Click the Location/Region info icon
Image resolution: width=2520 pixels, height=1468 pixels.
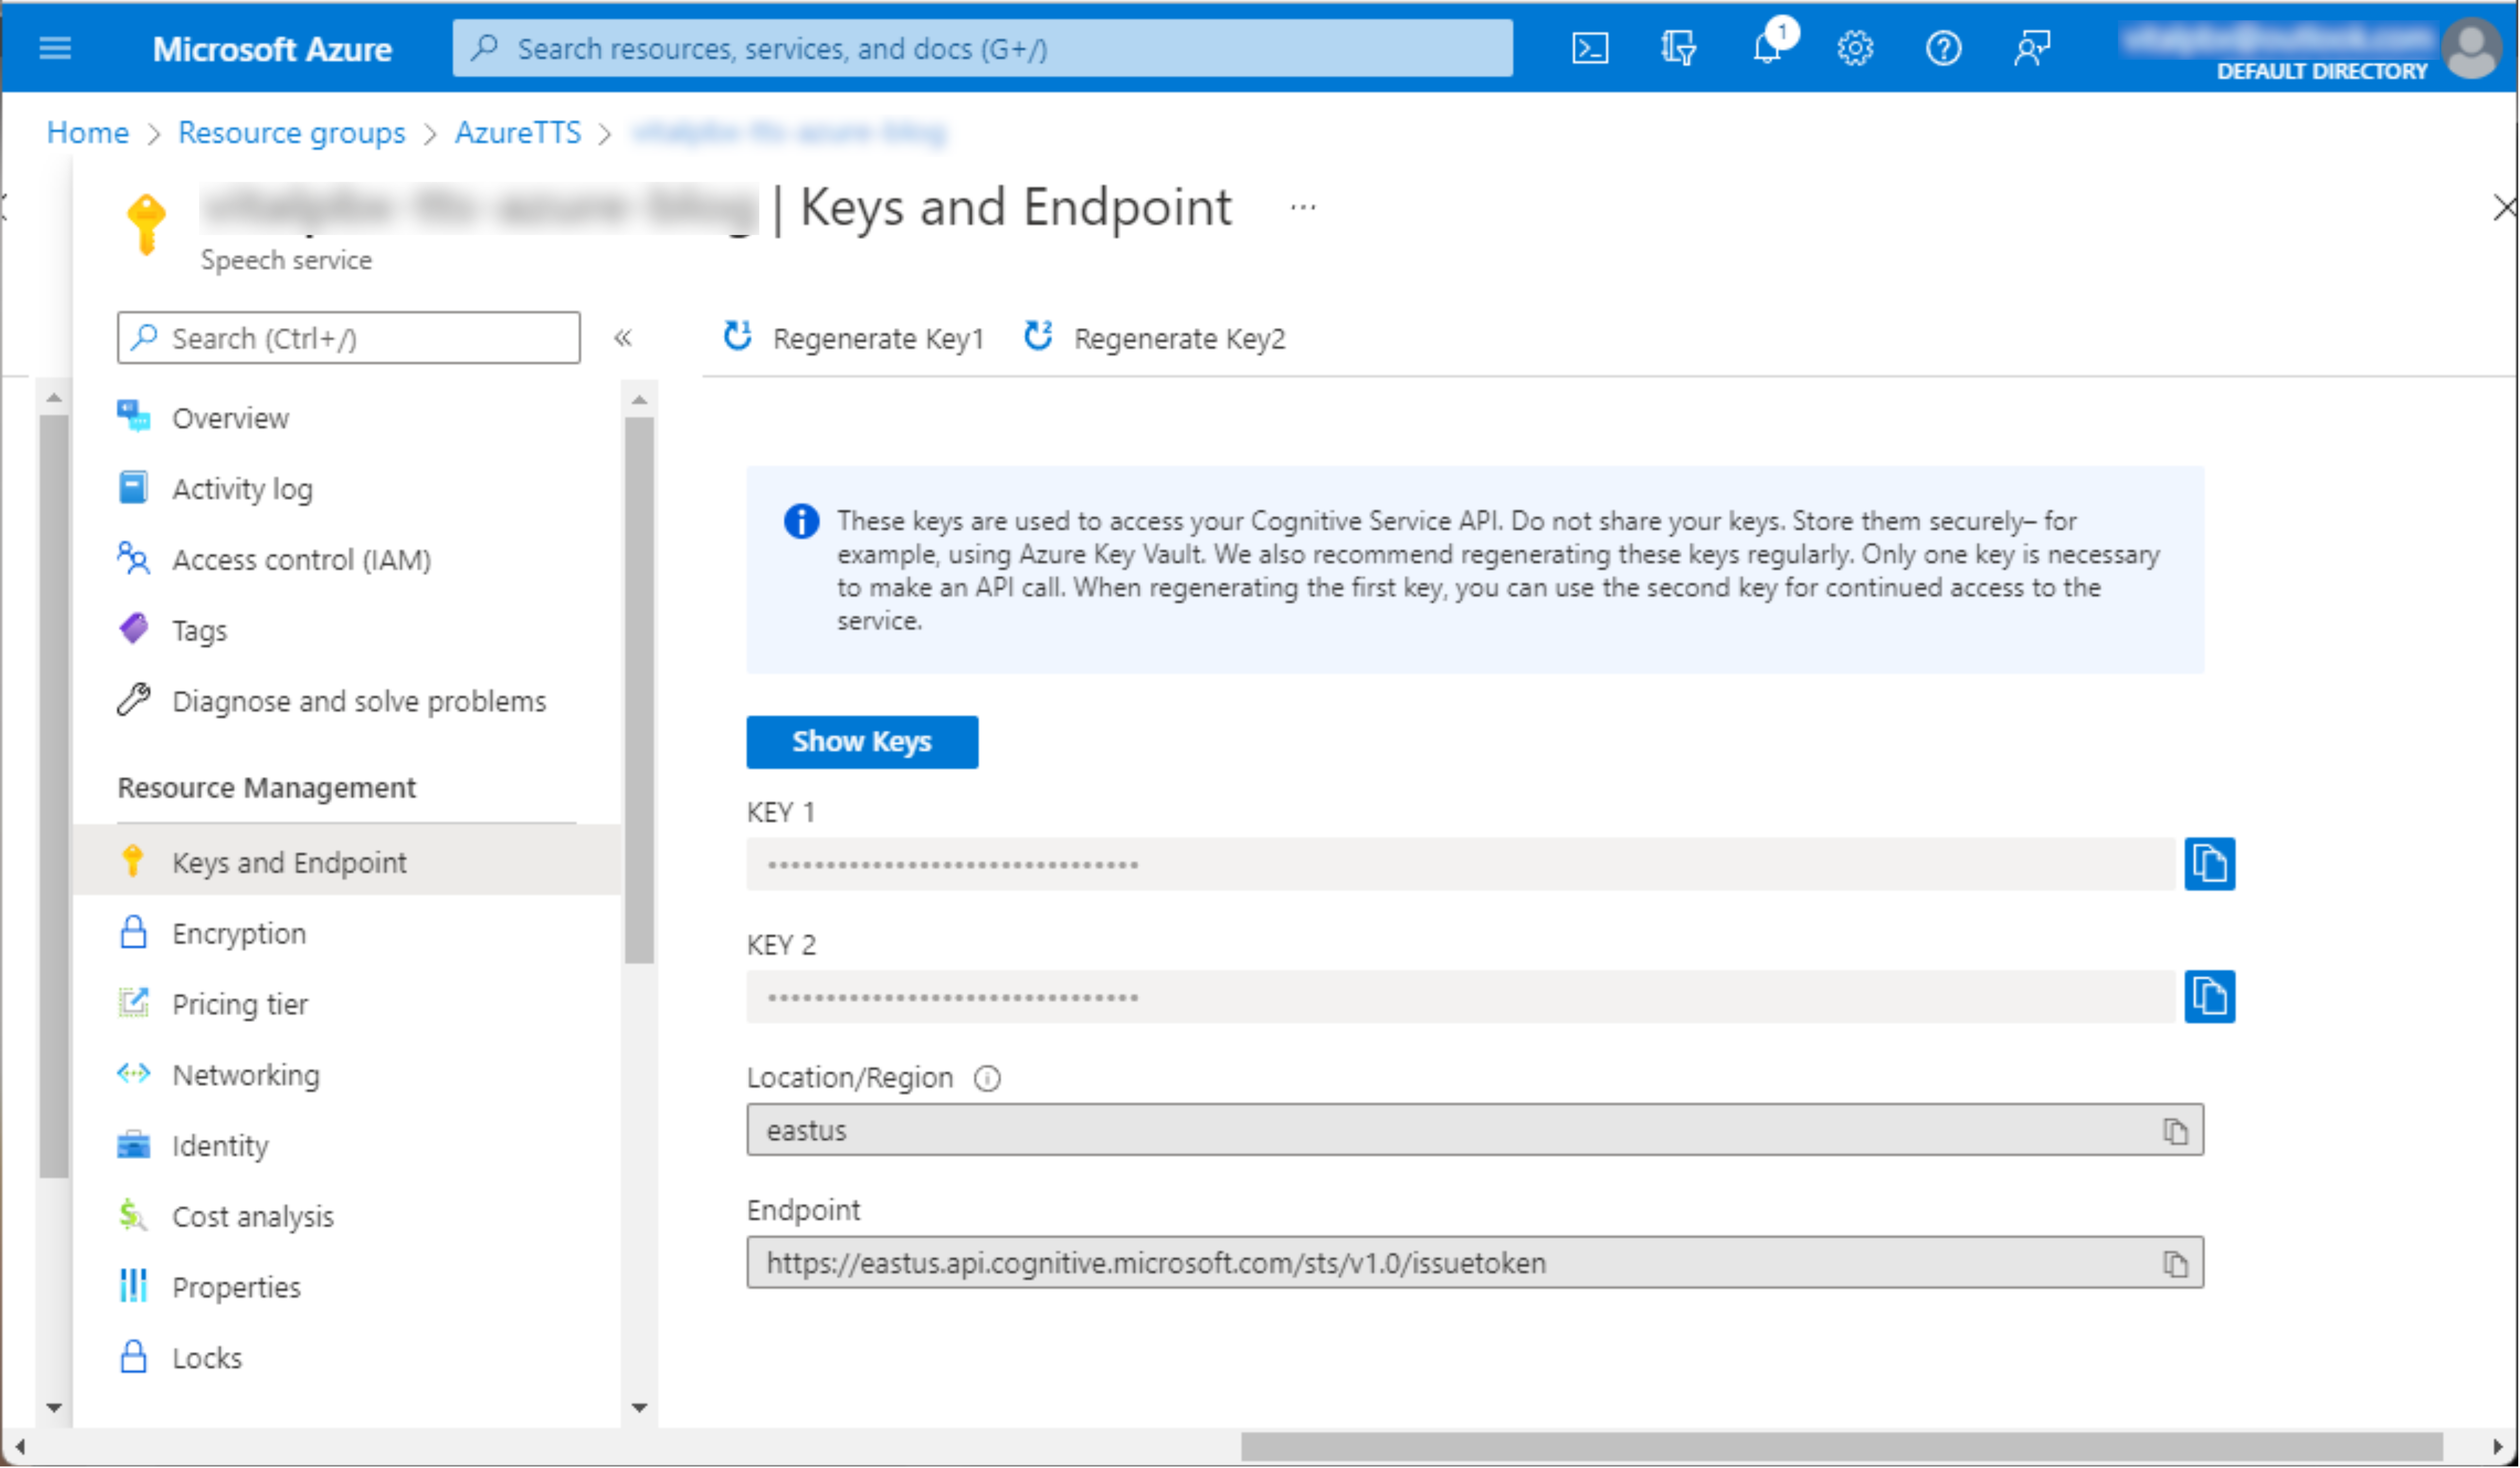point(987,1078)
